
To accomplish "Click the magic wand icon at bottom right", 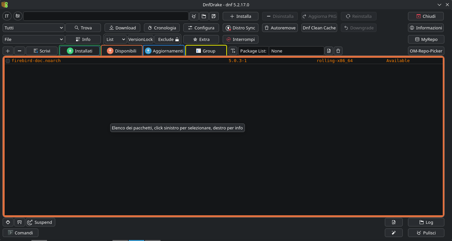I will (x=394, y=233).
